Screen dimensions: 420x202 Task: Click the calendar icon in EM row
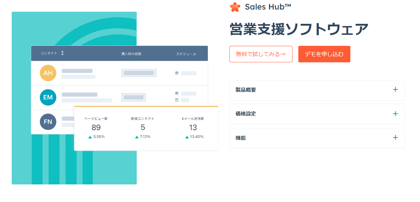coord(177,93)
